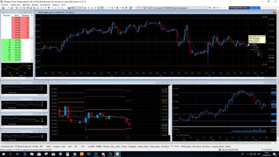The width and height of the screenshot is (279, 157).
Task: Switch to the Объемы tab
Action: click(x=106, y=147)
